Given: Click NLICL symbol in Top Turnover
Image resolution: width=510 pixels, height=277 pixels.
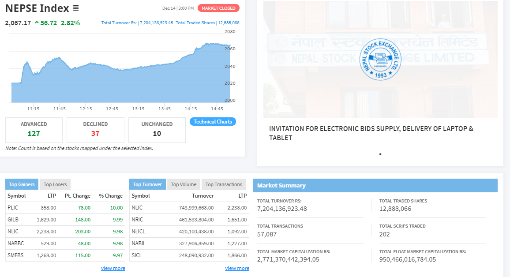Looking at the screenshot, I should point(138,232).
